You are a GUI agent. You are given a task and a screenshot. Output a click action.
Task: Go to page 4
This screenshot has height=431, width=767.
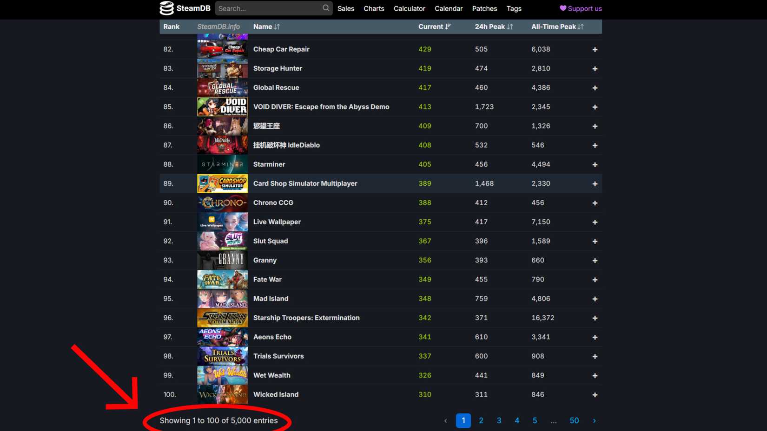(x=517, y=421)
